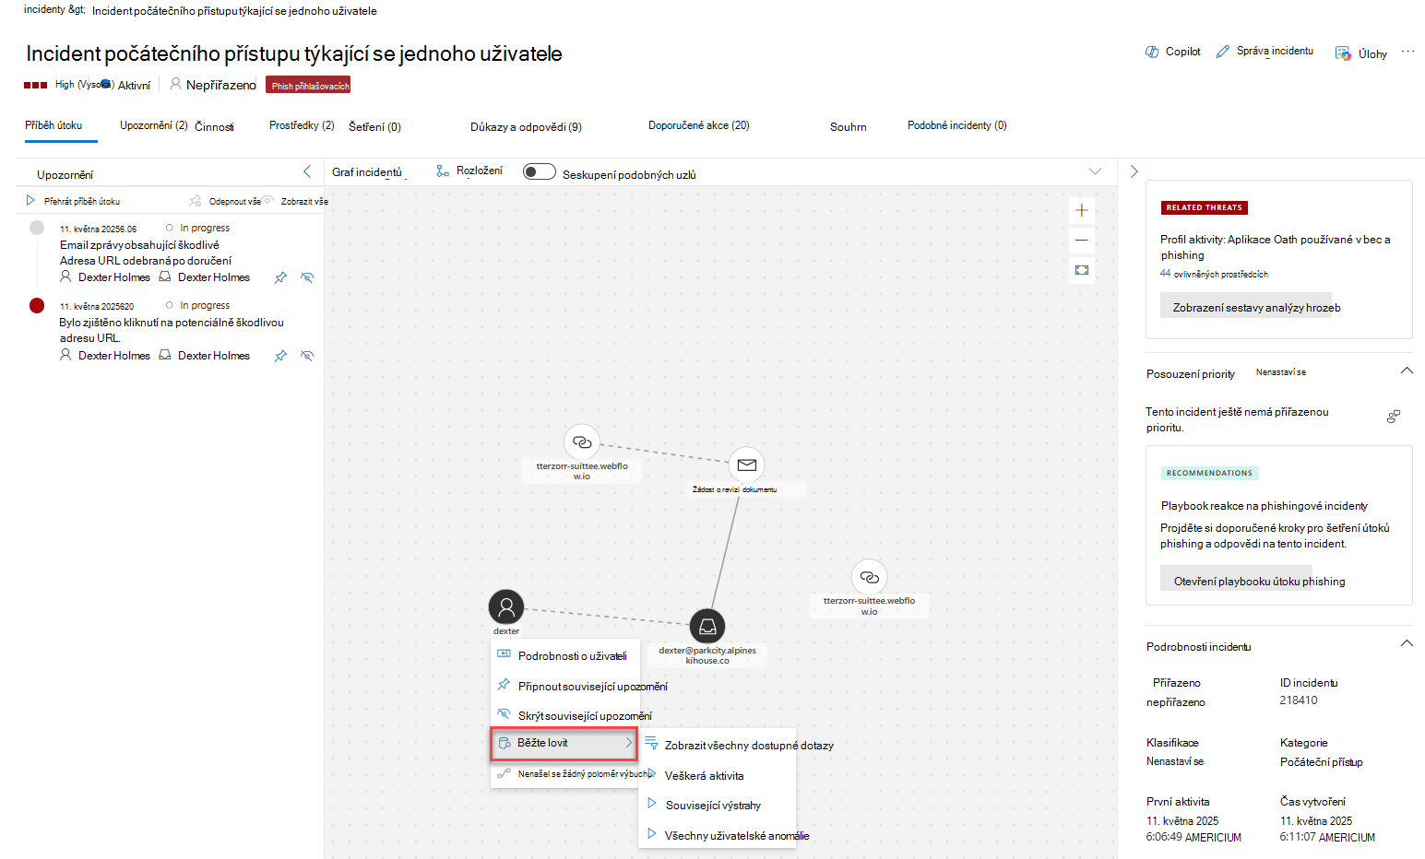Click incidenty breadcrumb link
This screenshot has width=1425, height=859.
click(x=54, y=10)
